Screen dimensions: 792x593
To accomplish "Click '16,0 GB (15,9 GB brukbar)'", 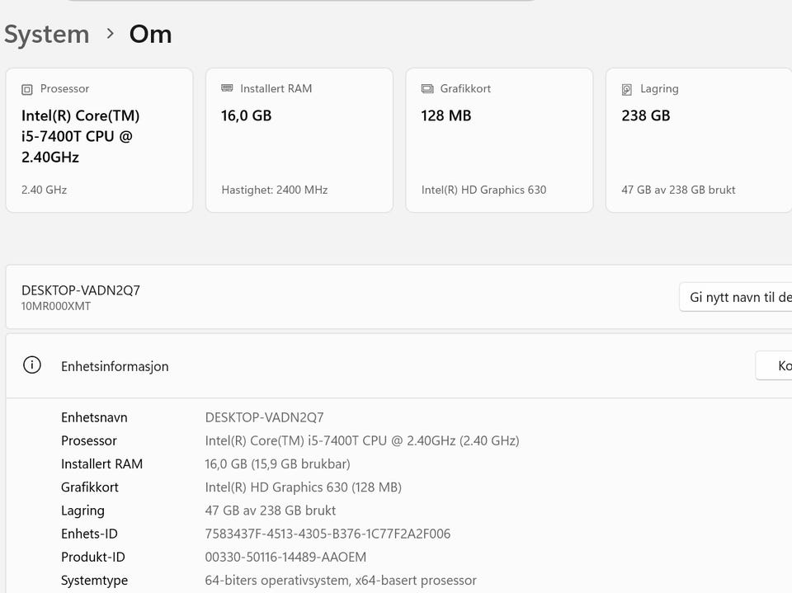I will (278, 464).
